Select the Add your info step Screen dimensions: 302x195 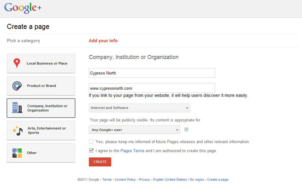[103, 41]
